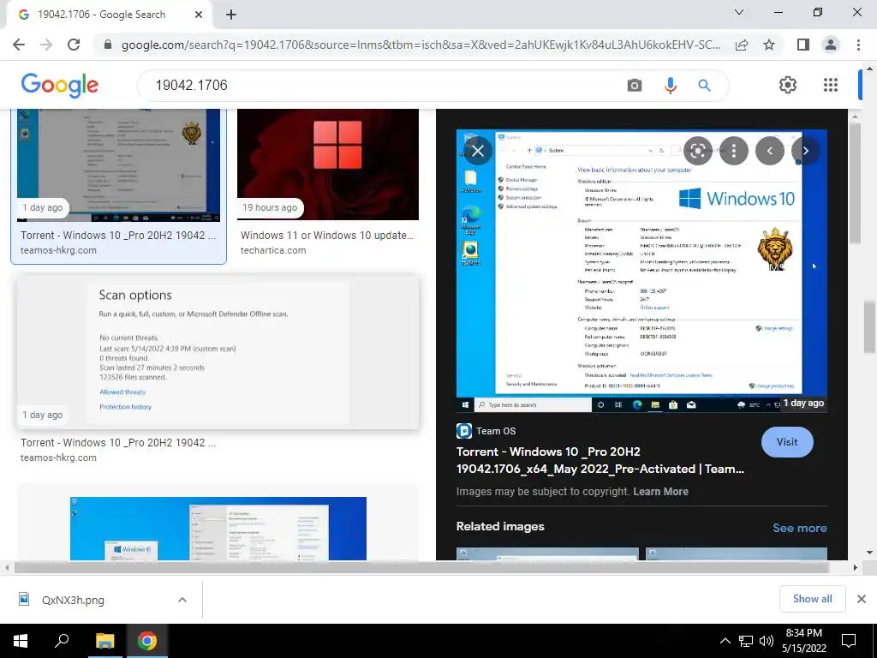Click the browser forward arrow
Screen dimensions: 877x658
[46, 45]
